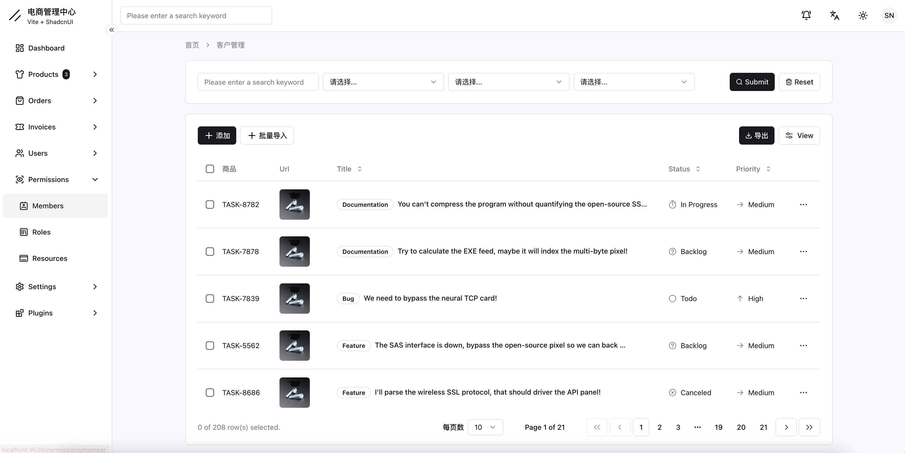Tick the checkbox for TASK-8686
905x453 pixels.
210,393
